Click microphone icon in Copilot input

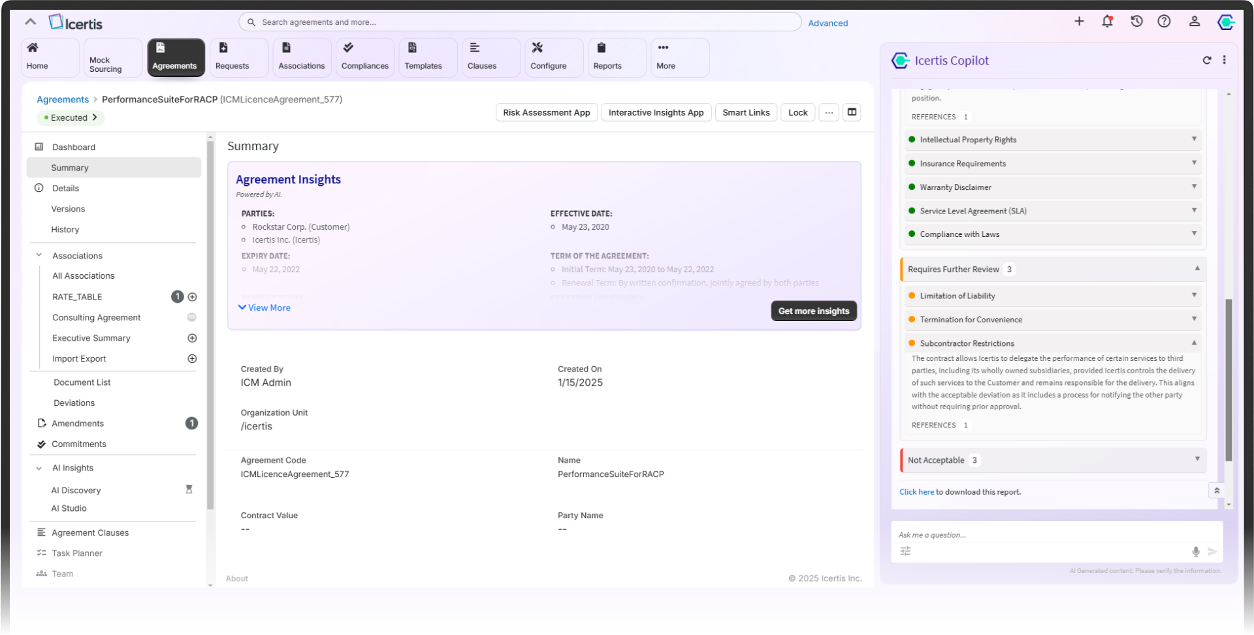click(1196, 552)
